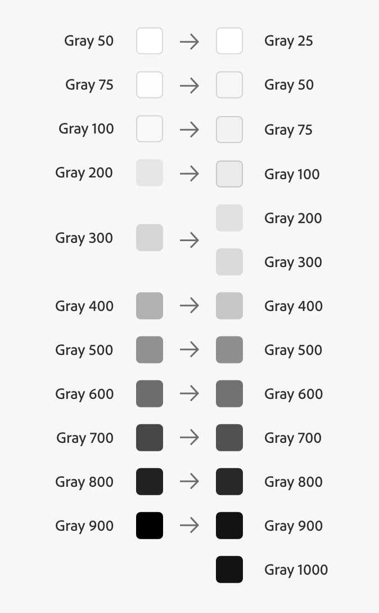Viewport: 379px width, 613px height.
Task: Click the "Gray 25" text label
Action: tap(288, 41)
